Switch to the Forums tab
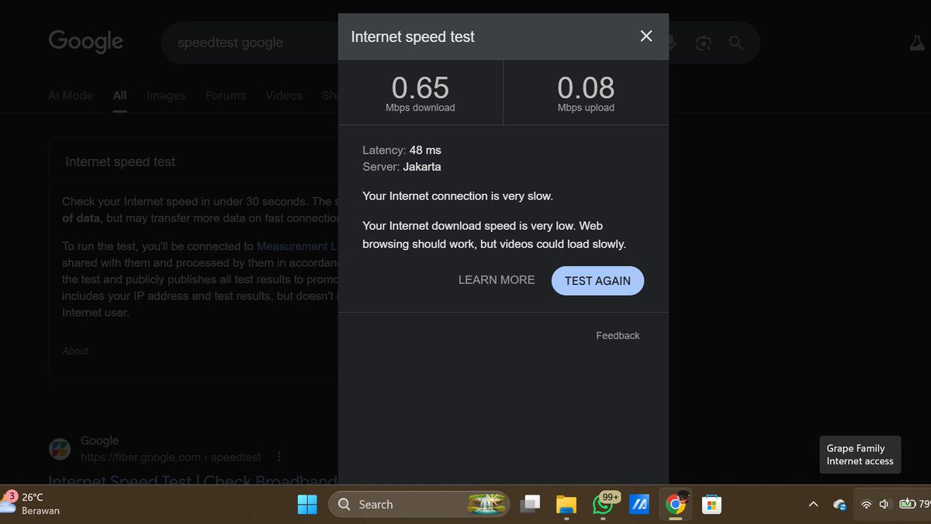Image resolution: width=931 pixels, height=524 pixels. pos(226,95)
